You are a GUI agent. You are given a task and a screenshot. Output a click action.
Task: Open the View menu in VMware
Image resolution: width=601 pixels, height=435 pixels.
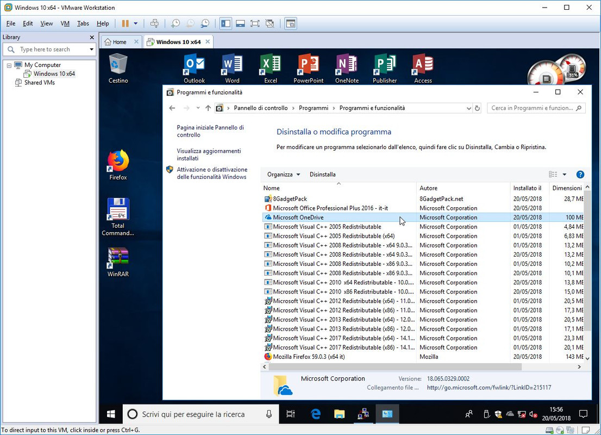[46, 23]
